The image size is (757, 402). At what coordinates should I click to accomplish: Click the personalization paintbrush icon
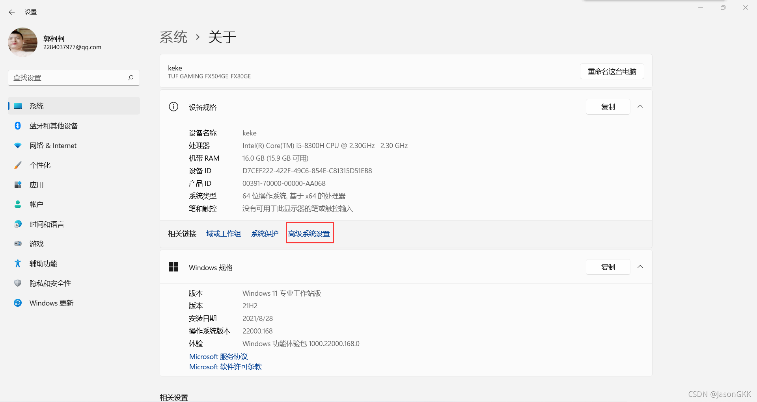[18, 165]
